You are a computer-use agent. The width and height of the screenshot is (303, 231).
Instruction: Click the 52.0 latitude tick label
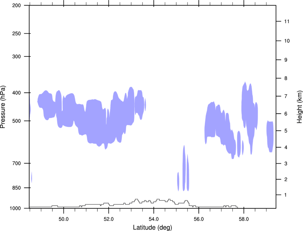click(109, 219)
